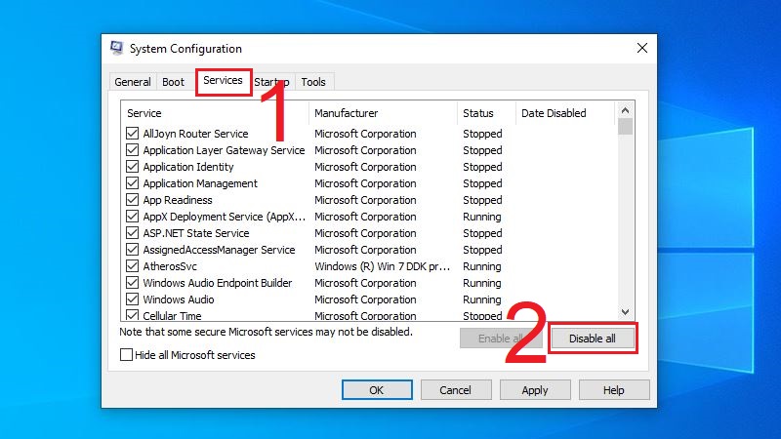The image size is (781, 439).
Task: Sort the list by Status column
Action: [x=485, y=113]
